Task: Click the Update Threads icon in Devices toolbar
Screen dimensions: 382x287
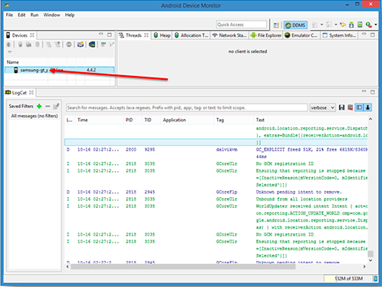Action: tap(48, 45)
